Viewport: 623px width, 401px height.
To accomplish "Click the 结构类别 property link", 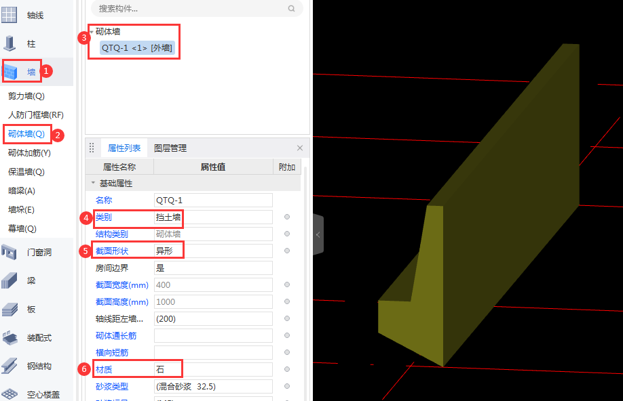I will coord(112,234).
